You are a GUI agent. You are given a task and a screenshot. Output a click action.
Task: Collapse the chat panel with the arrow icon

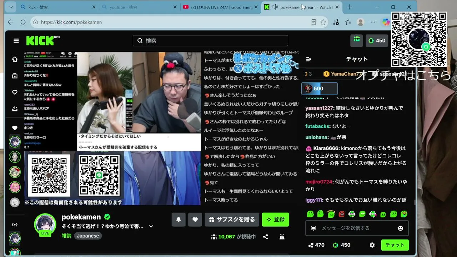tap(309, 59)
